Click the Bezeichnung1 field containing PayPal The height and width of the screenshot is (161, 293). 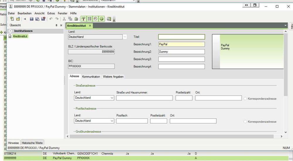pyautogui.click(x=182, y=44)
